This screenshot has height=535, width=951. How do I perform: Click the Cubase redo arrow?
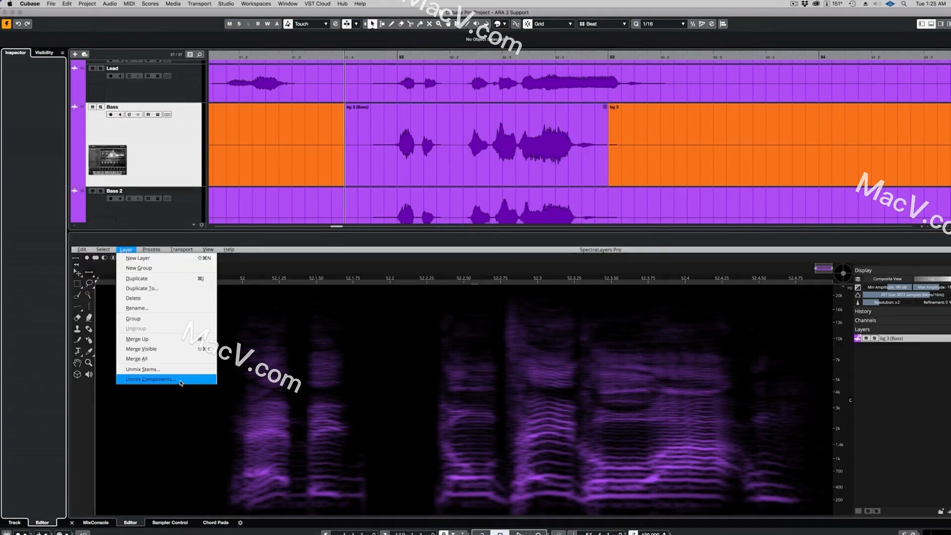click(28, 24)
